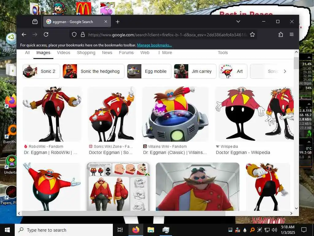Click the page scrollbar down arrow
Screen dimensions: 314x236
click(296, 208)
